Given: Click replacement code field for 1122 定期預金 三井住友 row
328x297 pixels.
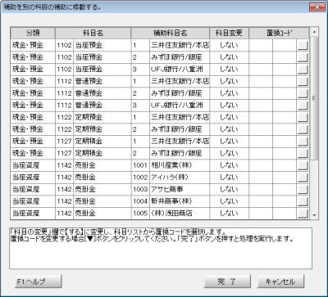Looking at the screenshot, I should point(273,117).
